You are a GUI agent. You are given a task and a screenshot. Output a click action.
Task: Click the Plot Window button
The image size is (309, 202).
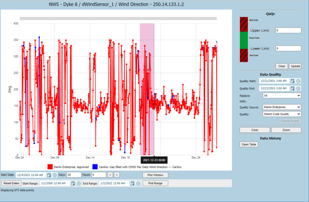coord(155,175)
